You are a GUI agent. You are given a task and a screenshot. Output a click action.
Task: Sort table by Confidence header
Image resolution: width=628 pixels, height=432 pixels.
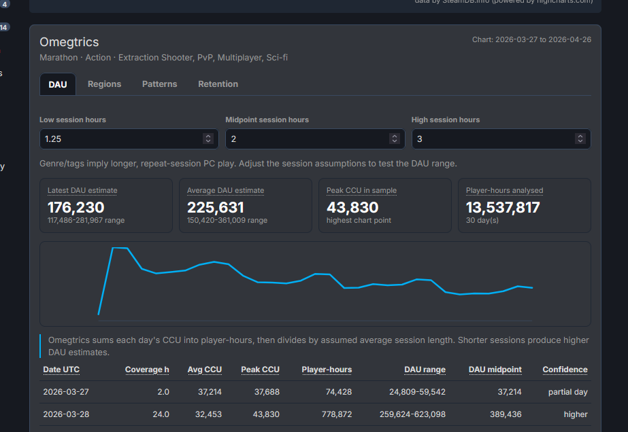(565, 370)
